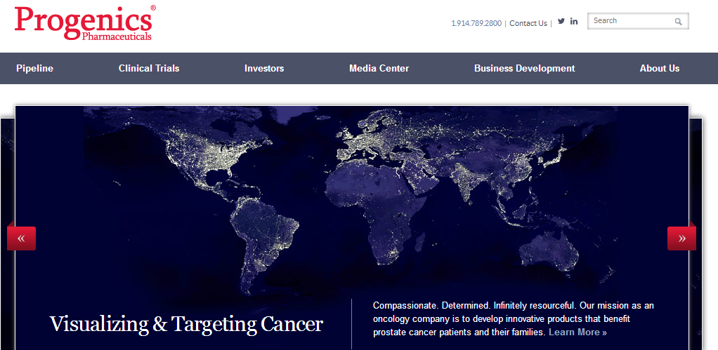Advance to next slide arrow
The height and width of the screenshot is (350, 718).
point(682,238)
